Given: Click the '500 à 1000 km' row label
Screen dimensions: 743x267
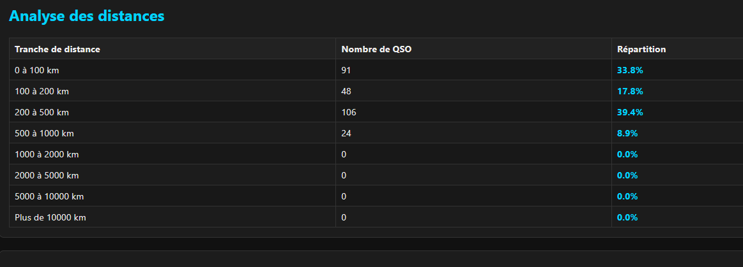Looking at the screenshot, I should pos(44,133).
